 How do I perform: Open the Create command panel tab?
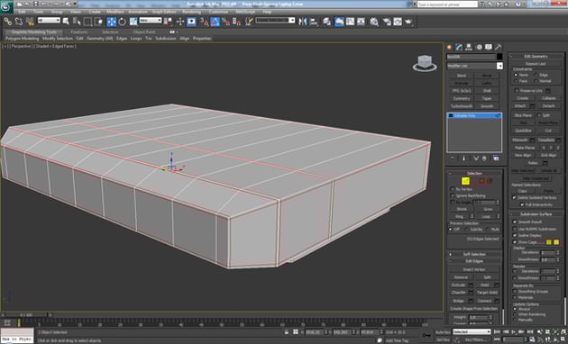point(450,47)
